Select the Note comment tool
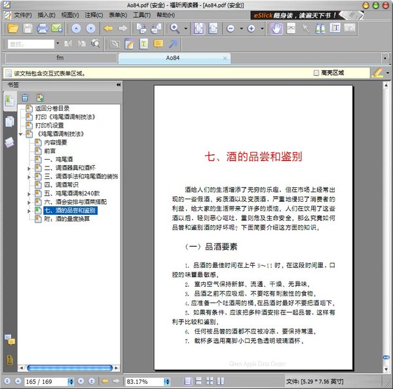The width and height of the screenshot is (393, 389). click(158, 44)
